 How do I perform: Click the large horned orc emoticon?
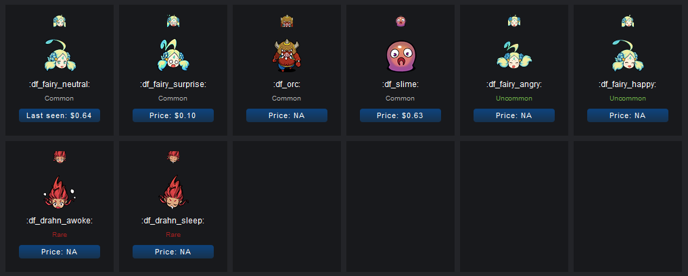287,55
